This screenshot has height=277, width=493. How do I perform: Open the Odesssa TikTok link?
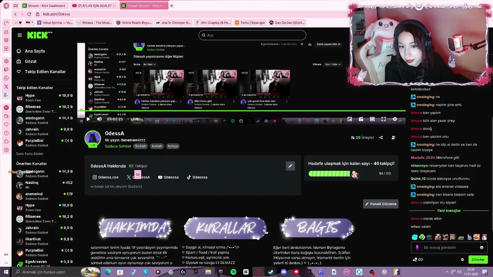(x=197, y=177)
